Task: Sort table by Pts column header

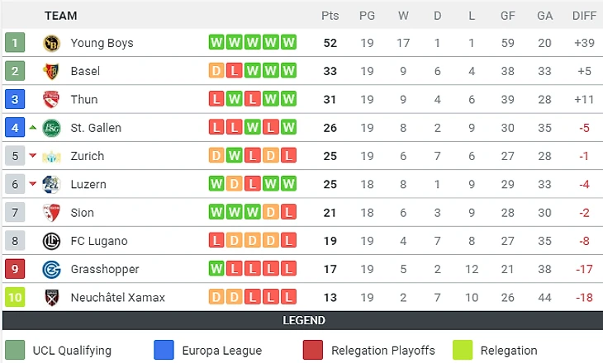Action: pos(330,15)
